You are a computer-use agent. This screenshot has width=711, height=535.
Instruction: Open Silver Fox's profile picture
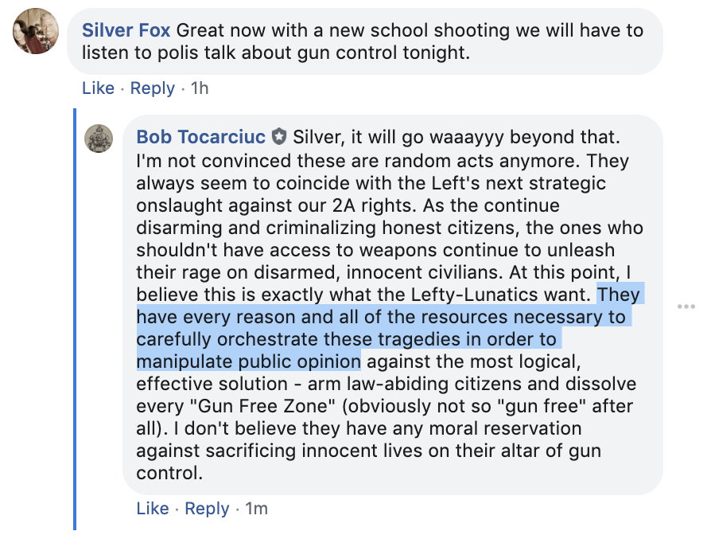pos(37,31)
